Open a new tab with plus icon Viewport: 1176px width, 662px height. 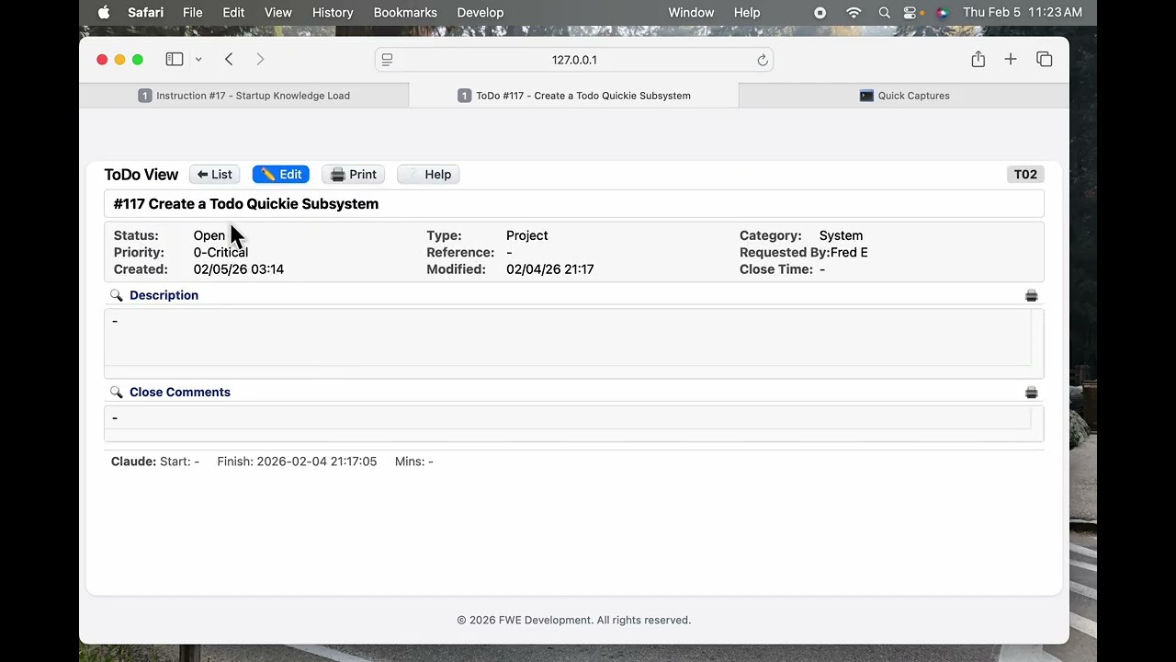click(x=1010, y=59)
